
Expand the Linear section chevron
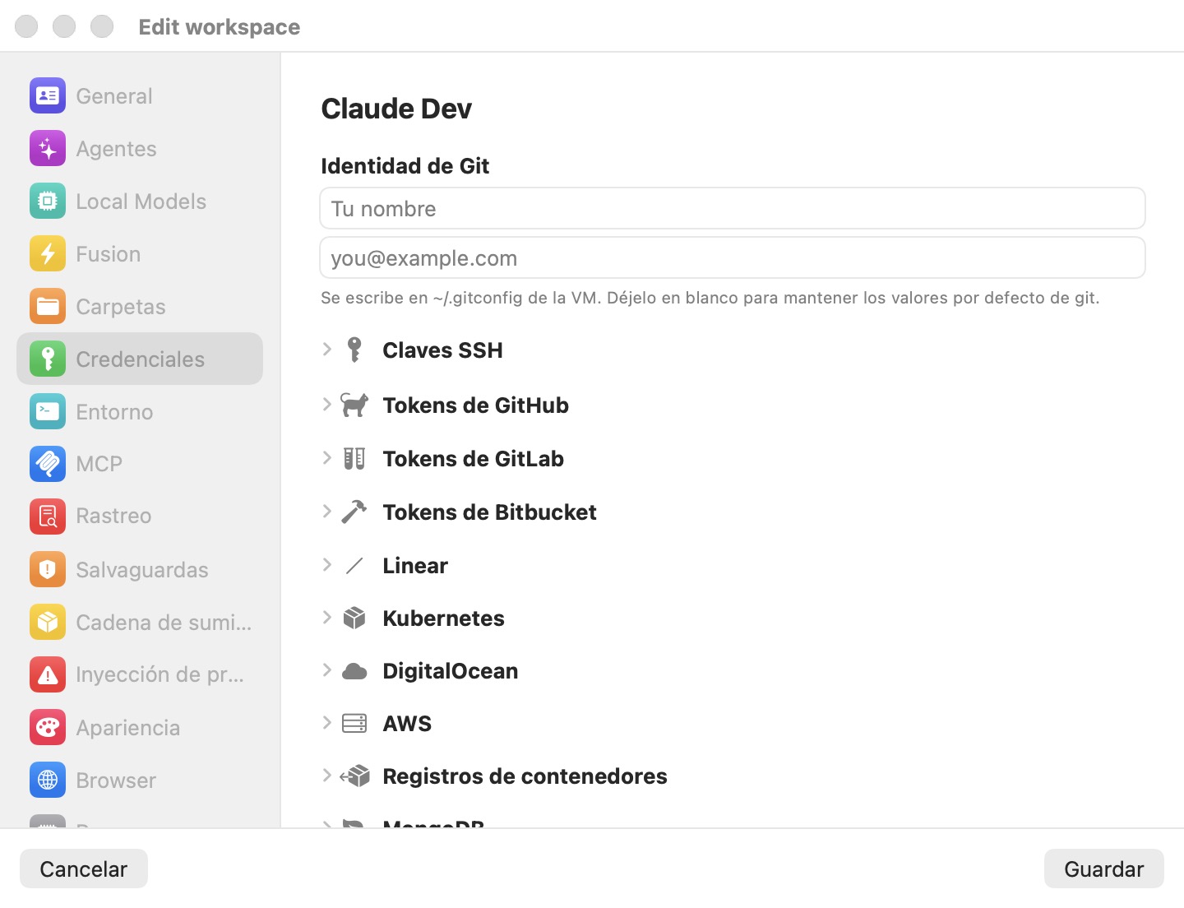[x=327, y=565]
